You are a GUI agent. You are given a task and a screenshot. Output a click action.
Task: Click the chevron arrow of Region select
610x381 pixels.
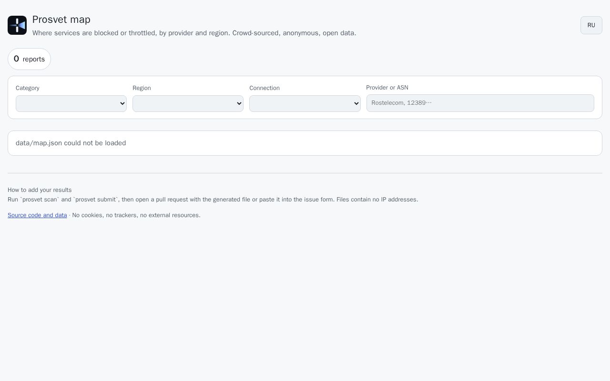[239, 103]
